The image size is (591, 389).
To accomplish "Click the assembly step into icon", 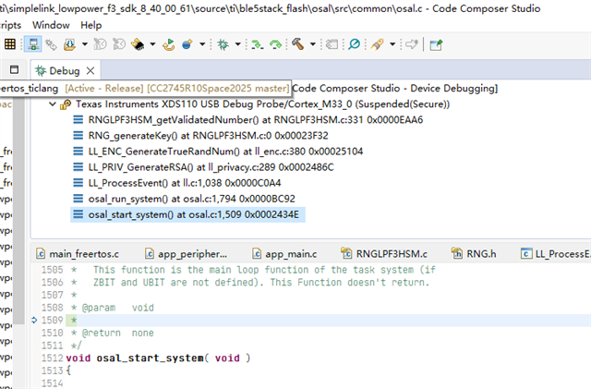I will [258, 44].
